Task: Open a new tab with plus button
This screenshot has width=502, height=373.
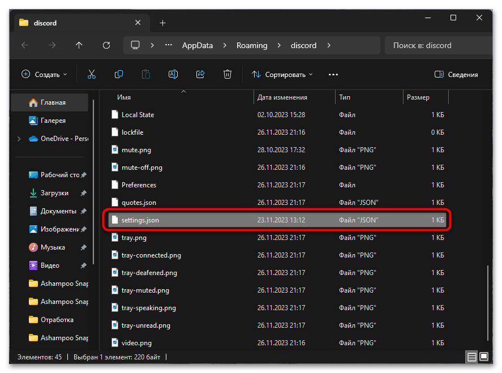Action: 162,23
